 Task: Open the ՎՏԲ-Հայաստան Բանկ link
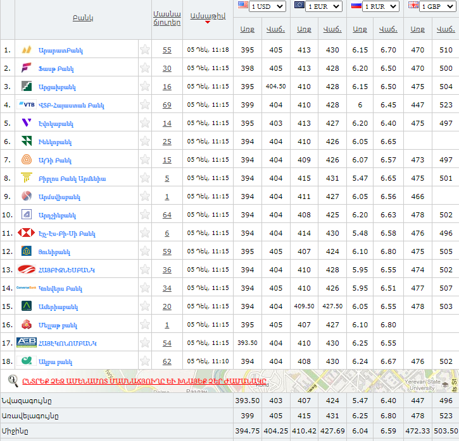click(72, 105)
